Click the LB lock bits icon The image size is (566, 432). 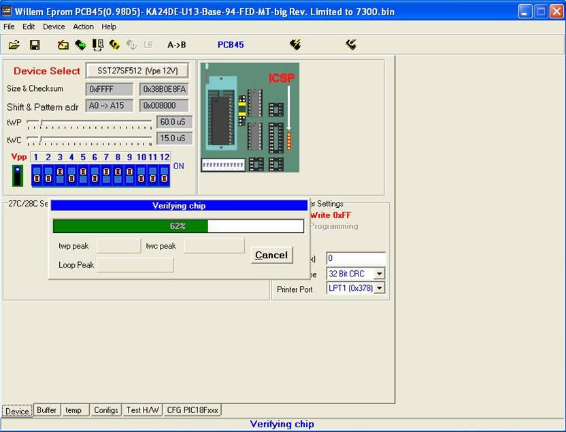point(148,45)
